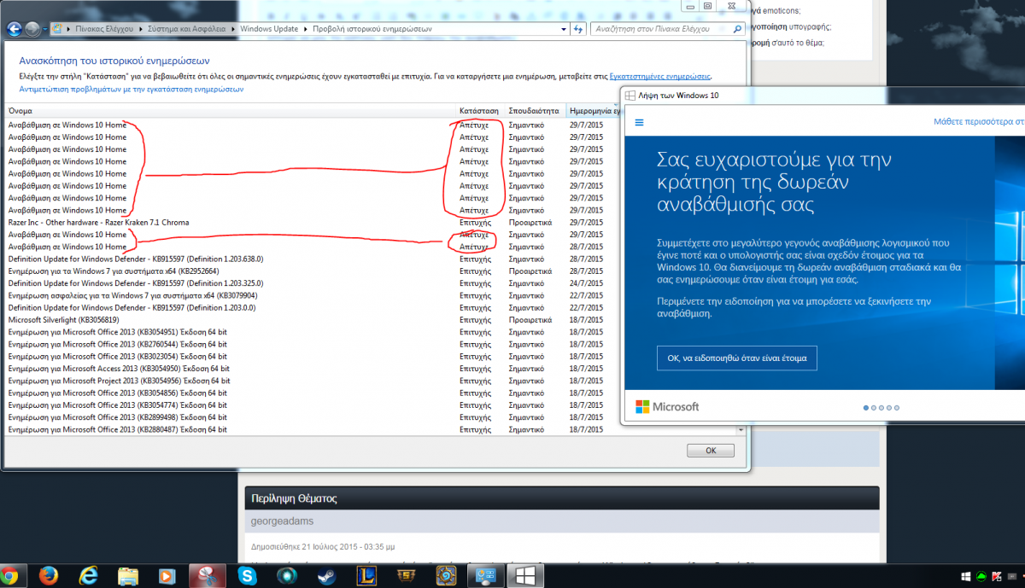The image size is (1025, 588).
Task: Select Definition 1.203.638.0 Defender update row
Action: (313, 259)
